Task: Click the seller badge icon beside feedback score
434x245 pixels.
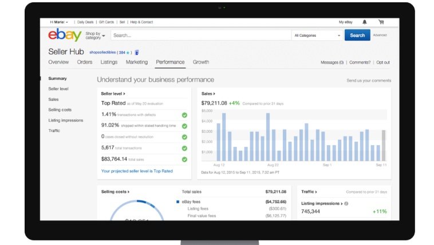Action: click(137, 52)
